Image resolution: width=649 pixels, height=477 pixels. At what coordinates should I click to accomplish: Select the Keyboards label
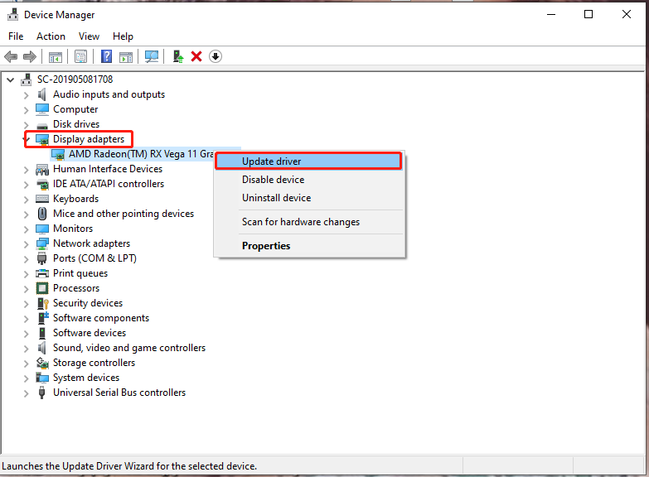75,199
